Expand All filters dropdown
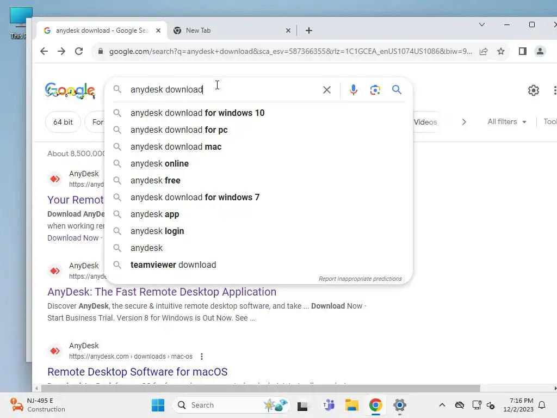 [506, 121]
